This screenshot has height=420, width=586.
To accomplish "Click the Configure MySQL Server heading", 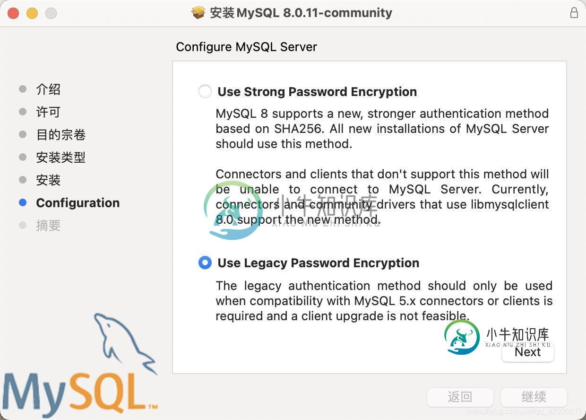I will pyautogui.click(x=247, y=47).
